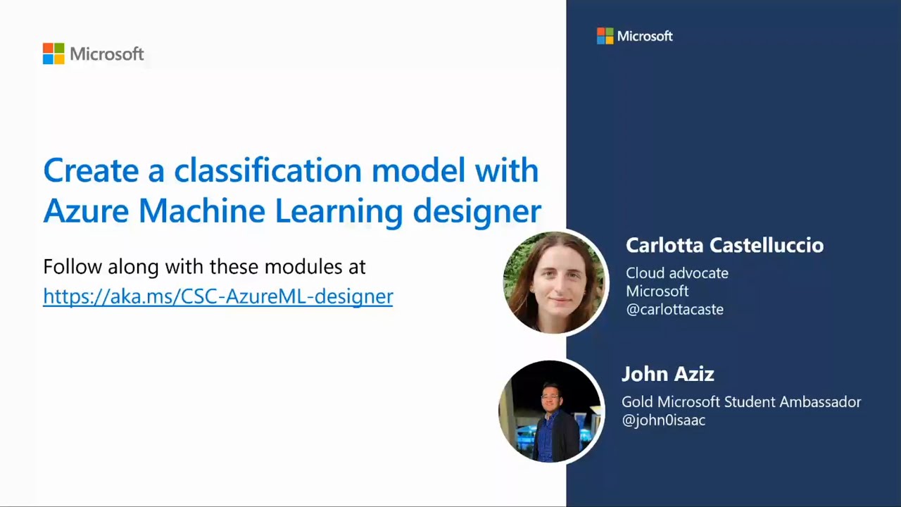Click the 'Microsoft' company line under Carlotta

pyautogui.click(x=657, y=292)
